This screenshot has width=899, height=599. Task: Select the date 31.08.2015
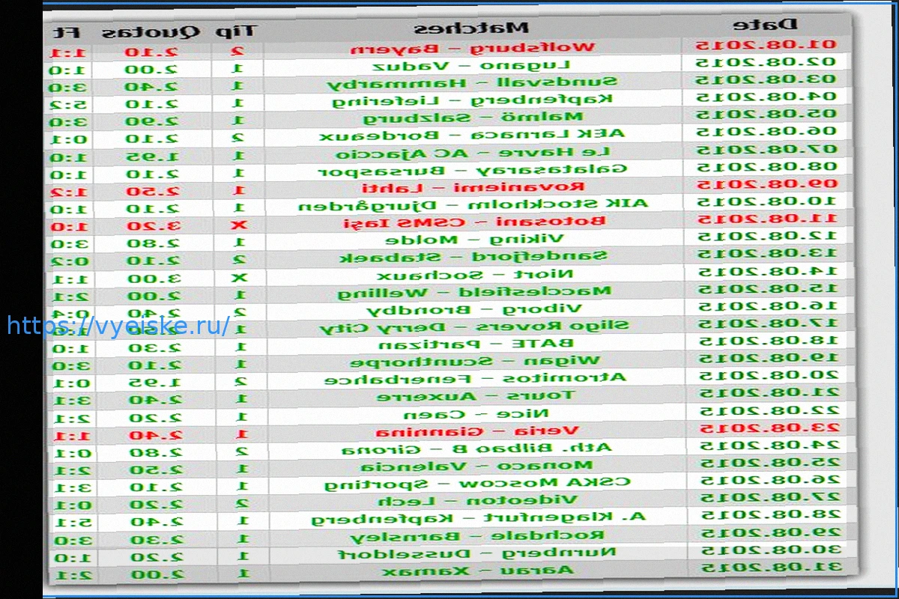[x=770, y=566]
